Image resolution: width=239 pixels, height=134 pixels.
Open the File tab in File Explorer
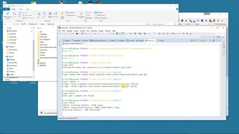(x=6, y=9)
